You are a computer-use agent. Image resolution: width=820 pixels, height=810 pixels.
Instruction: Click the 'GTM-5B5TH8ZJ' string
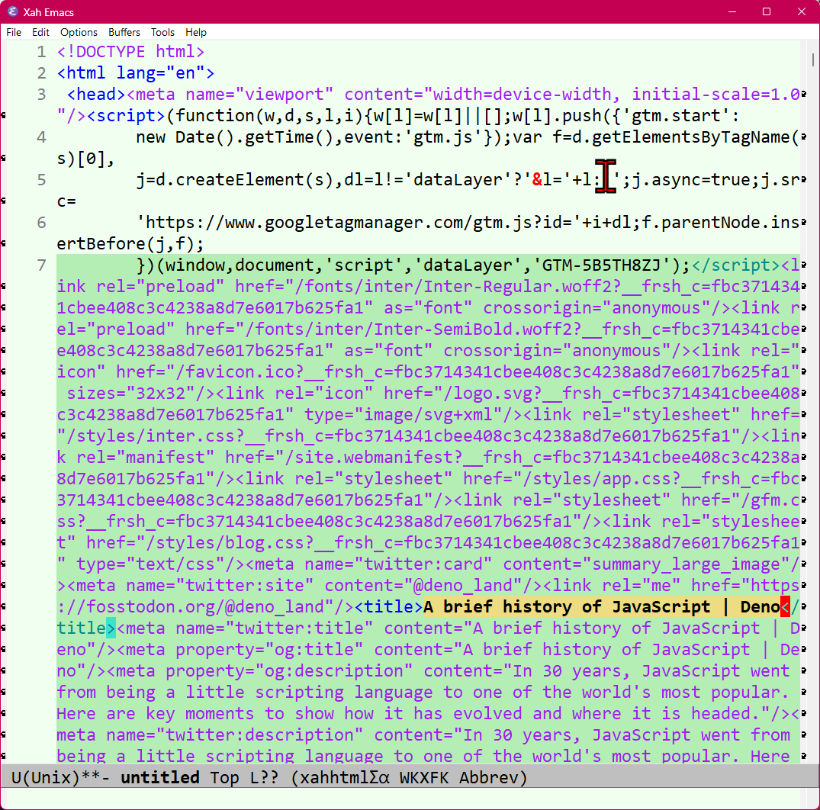[601, 265]
